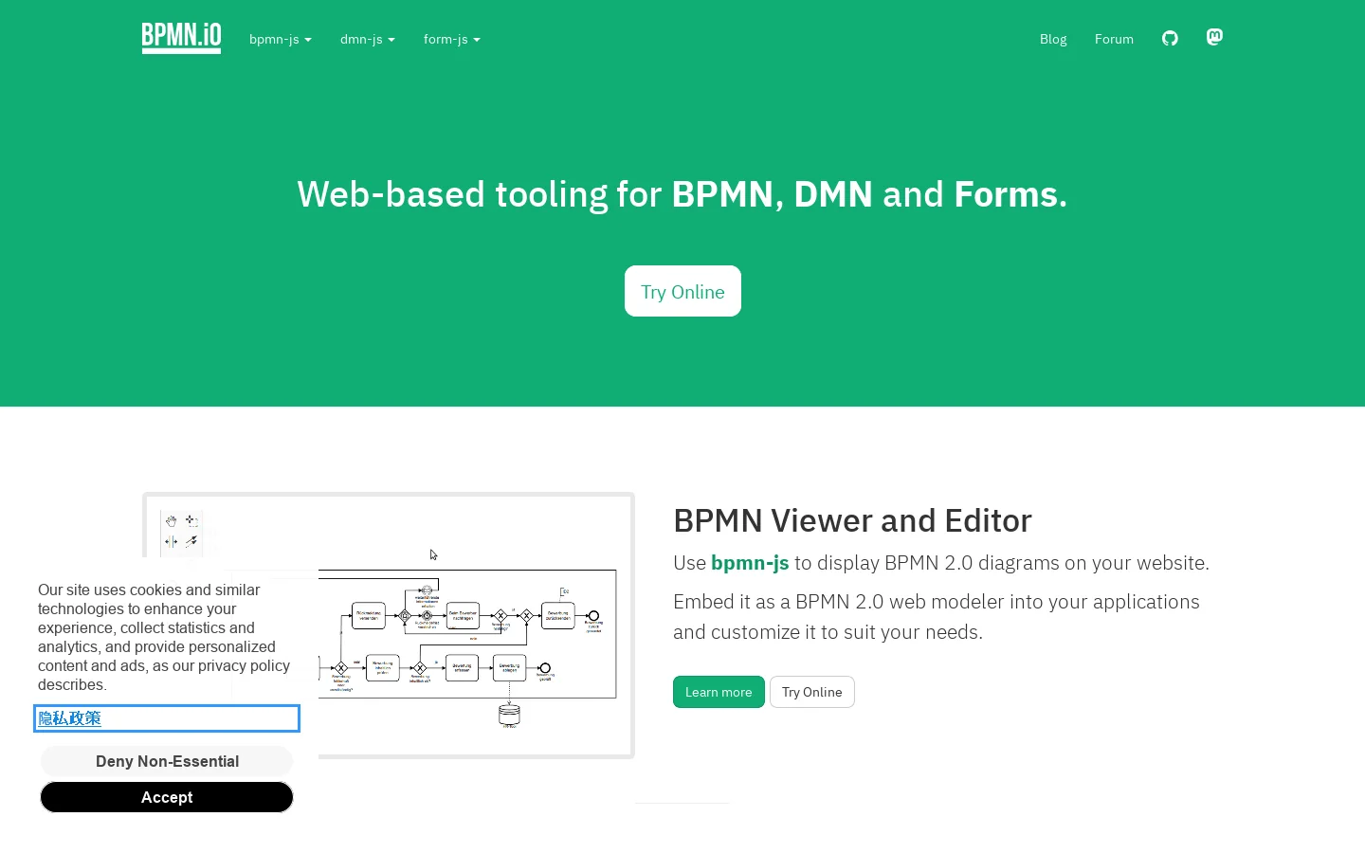Expand the dmn-js dropdown menu
The height and width of the screenshot is (853, 1365).
coord(368,39)
